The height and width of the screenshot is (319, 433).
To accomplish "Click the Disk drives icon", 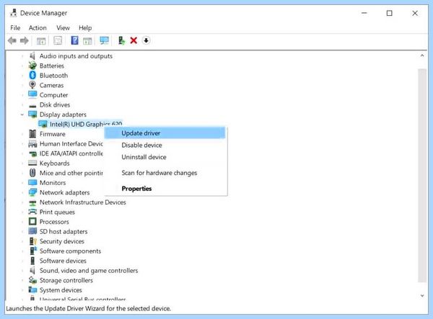I will pyautogui.click(x=32, y=105).
